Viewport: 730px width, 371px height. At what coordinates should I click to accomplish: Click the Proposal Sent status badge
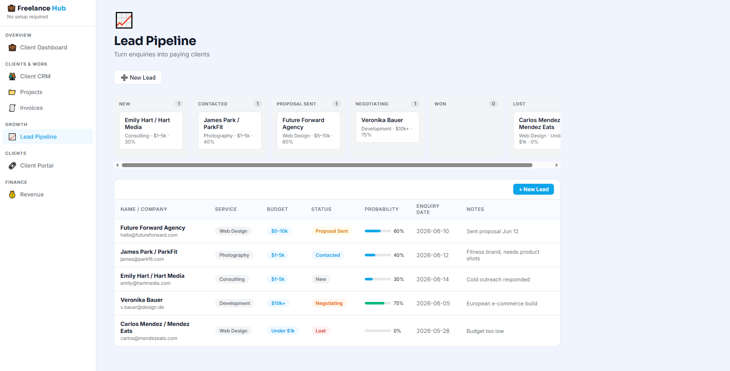click(332, 231)
